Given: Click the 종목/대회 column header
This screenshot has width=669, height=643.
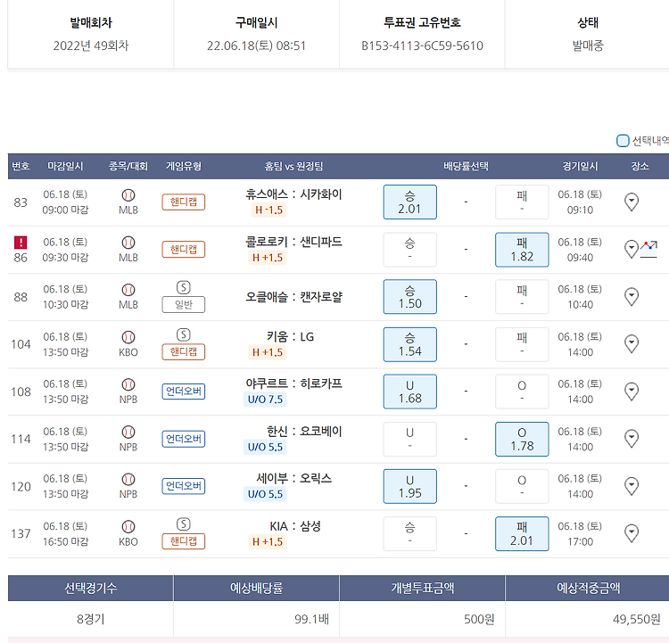Looking at the screenshot, I should click(x=128, y=167).
